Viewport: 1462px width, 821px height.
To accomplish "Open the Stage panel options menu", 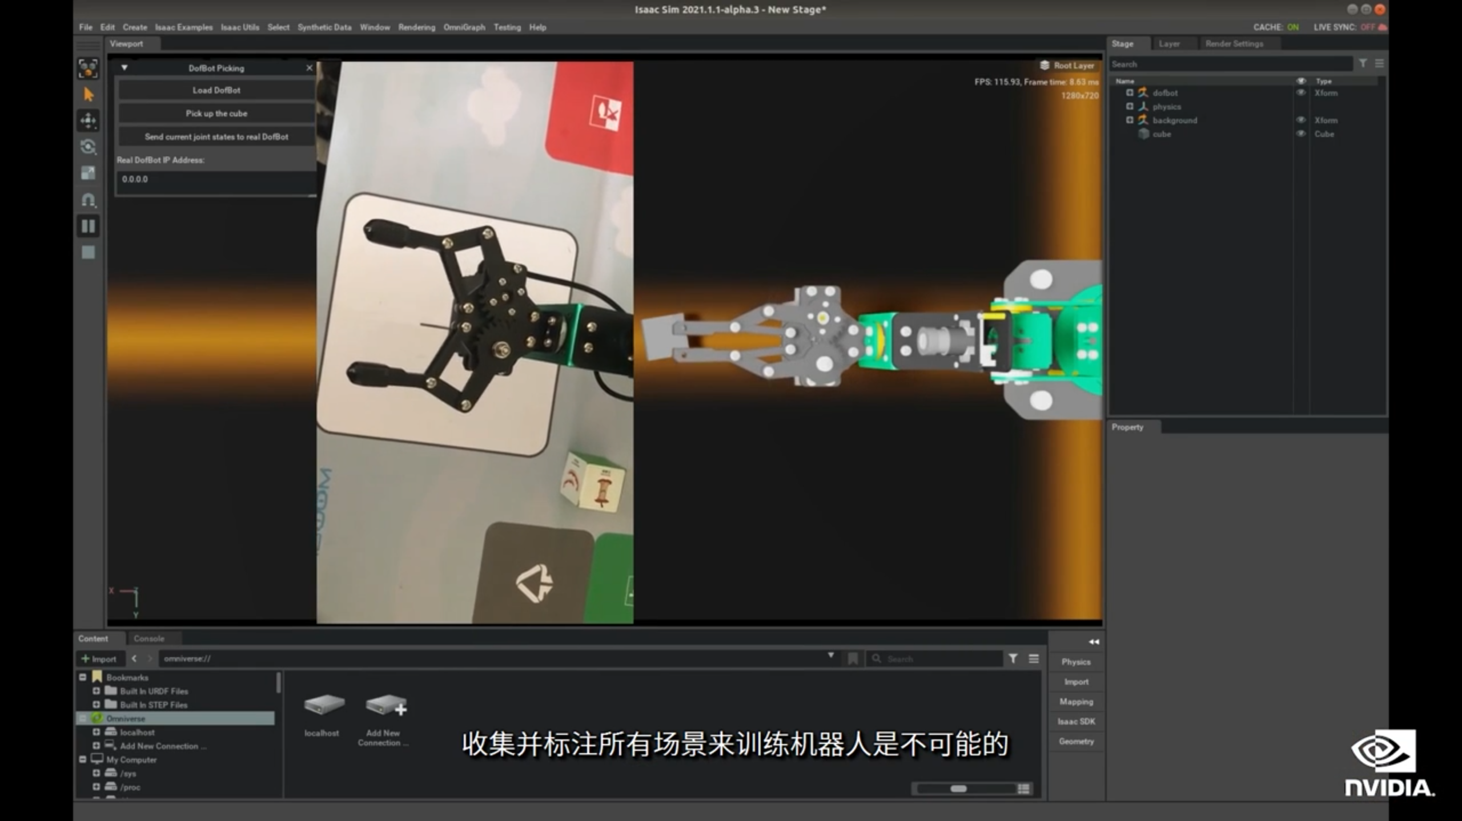I will [x=1379, y=63].
